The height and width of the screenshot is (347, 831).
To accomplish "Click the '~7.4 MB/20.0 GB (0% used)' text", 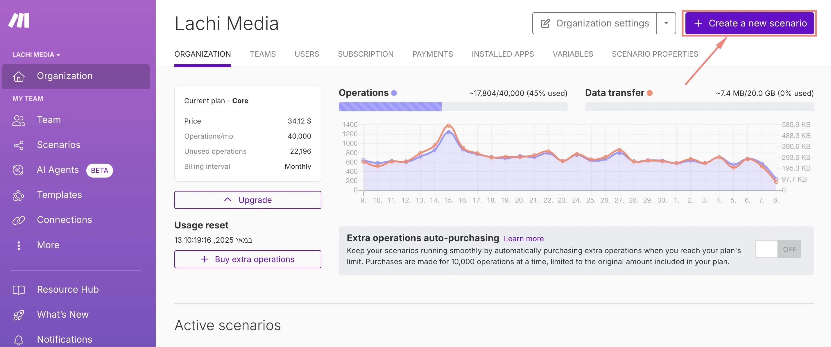I will pyautogui.click(x=764, y=94).
